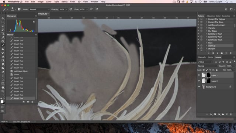Create a new action

pyautogui.click(x=226, y=53)
